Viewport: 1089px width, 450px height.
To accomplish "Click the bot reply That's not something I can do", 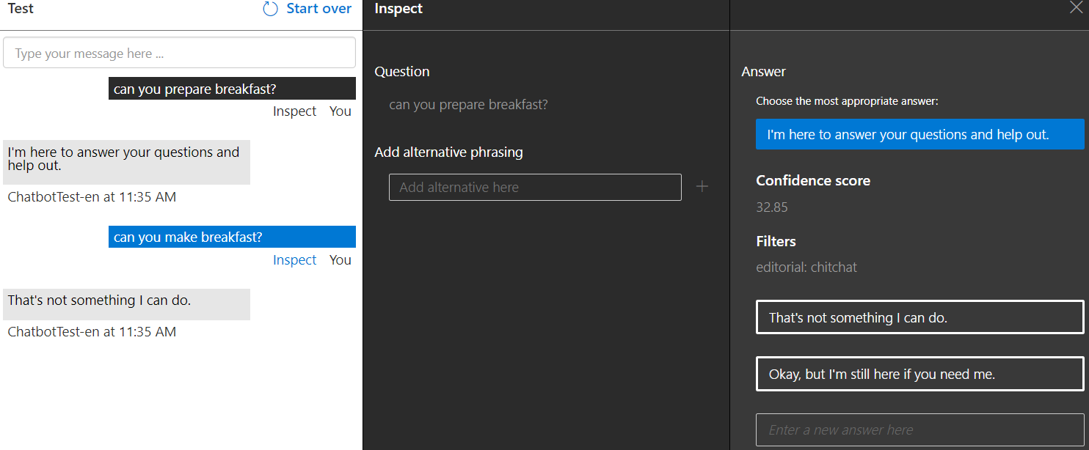I will [126, 304].
